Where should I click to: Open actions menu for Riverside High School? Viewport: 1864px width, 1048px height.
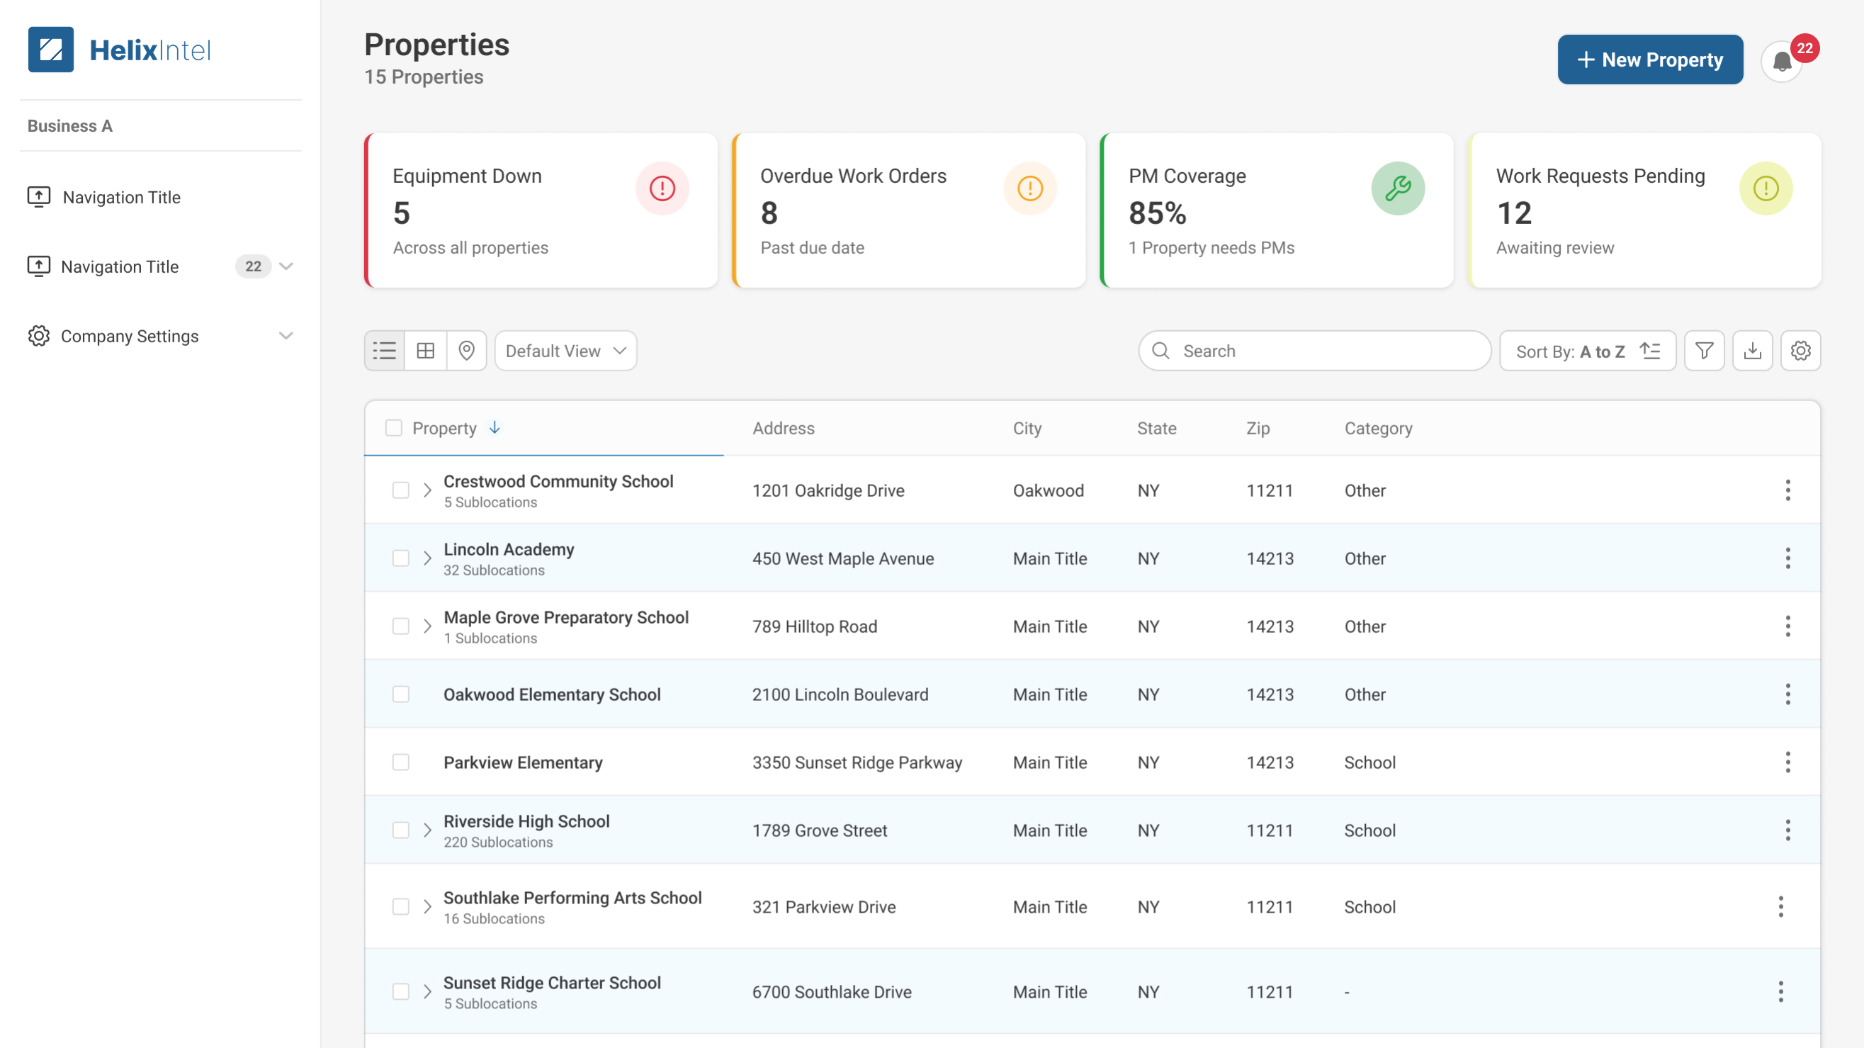[1787, 830]
